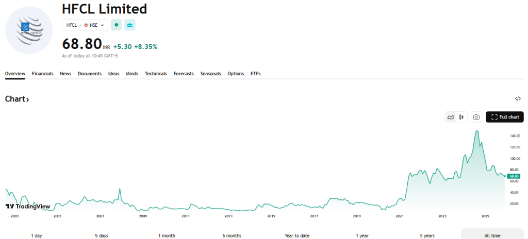The width and height of the screenshot is (528, 239).
Task: Click the 2021 label on time axis
Action: 400,216
